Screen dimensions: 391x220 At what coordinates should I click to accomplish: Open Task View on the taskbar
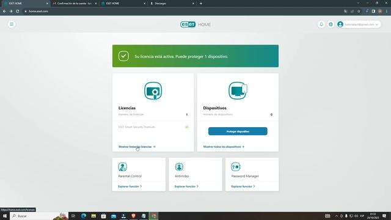[73, 216]
